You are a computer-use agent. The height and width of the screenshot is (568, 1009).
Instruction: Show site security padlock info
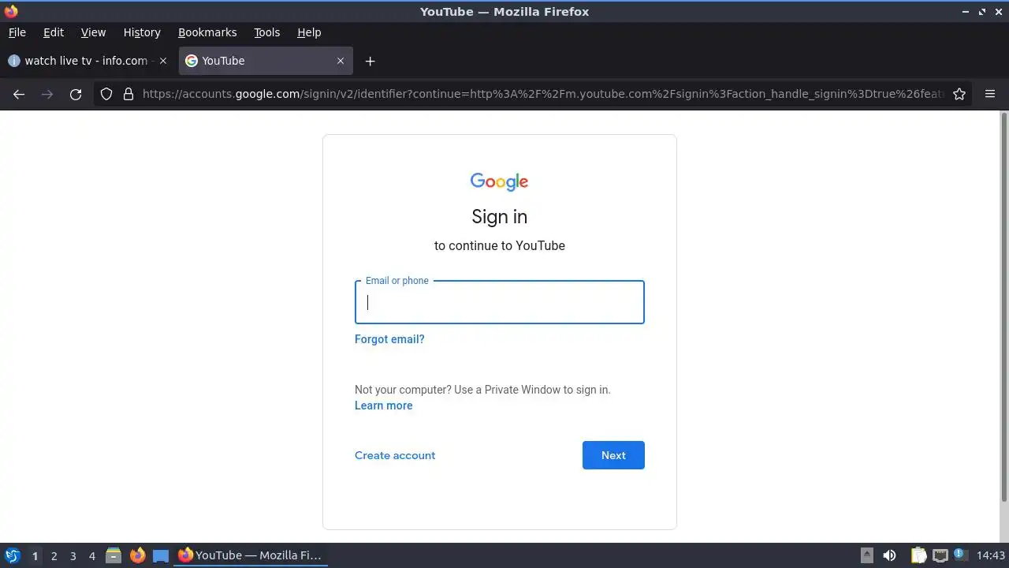128,94
